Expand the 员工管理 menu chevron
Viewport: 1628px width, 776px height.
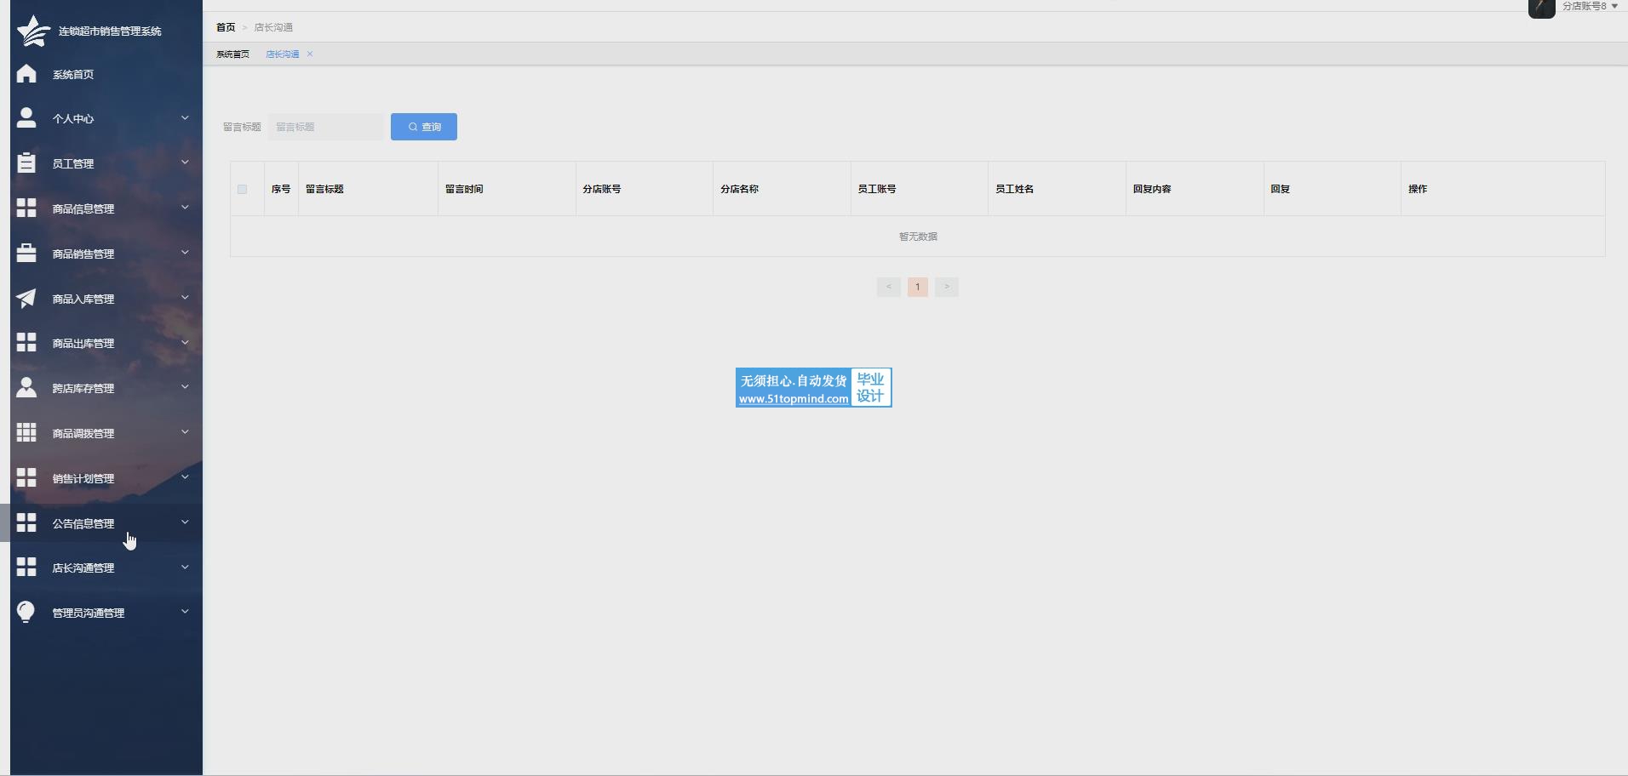point(185,162)
